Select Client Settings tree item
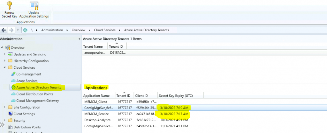This screenshot has height=133, width=327. (24, 114)
